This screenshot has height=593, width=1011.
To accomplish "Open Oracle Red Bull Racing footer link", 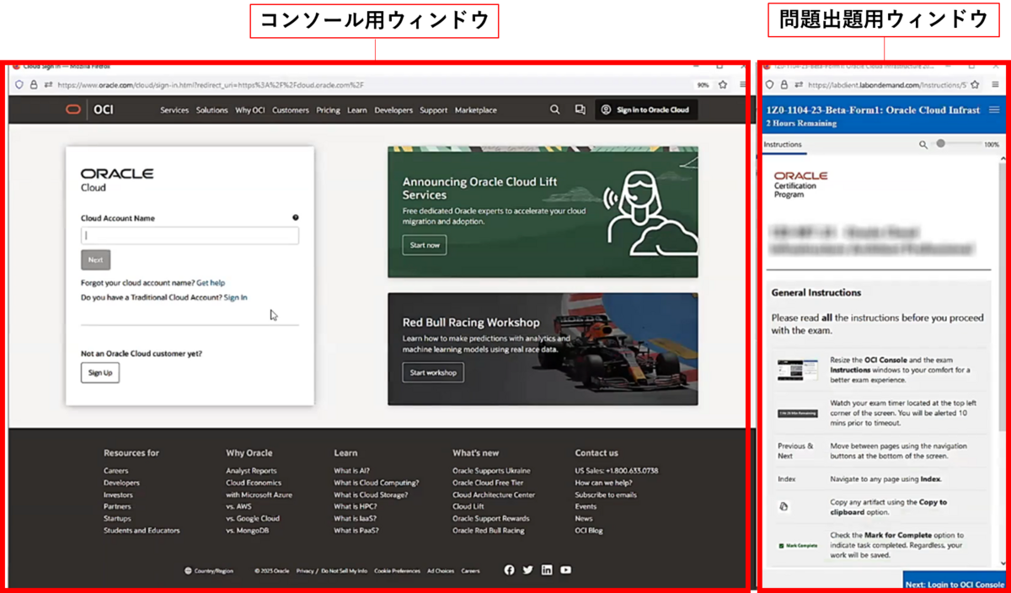I will click(x=488, y=531).
